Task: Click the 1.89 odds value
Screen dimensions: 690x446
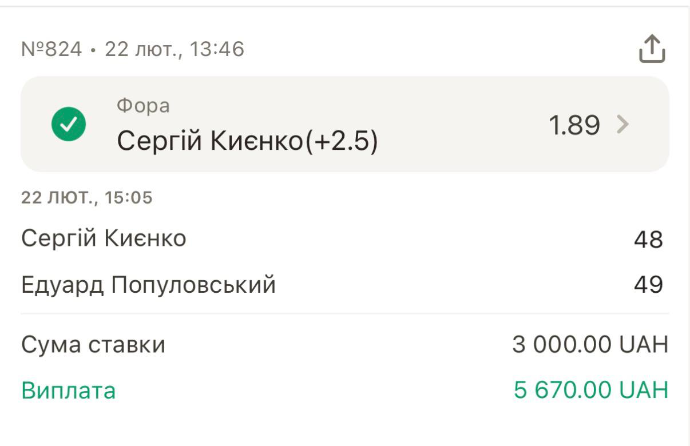Action: tap(574, 125)
